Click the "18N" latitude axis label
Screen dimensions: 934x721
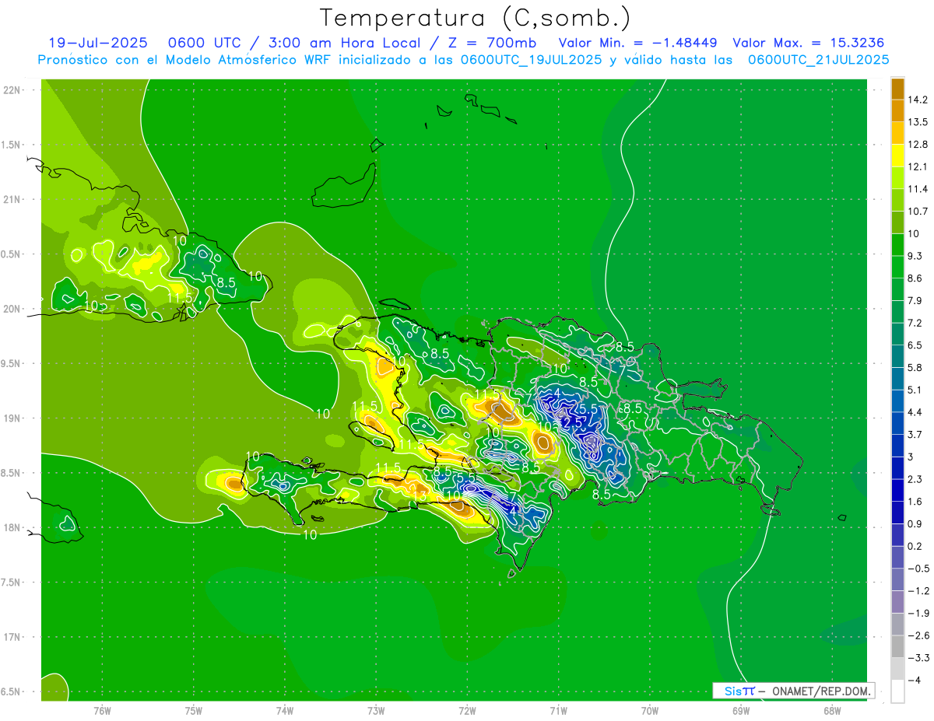pos(12,527)
